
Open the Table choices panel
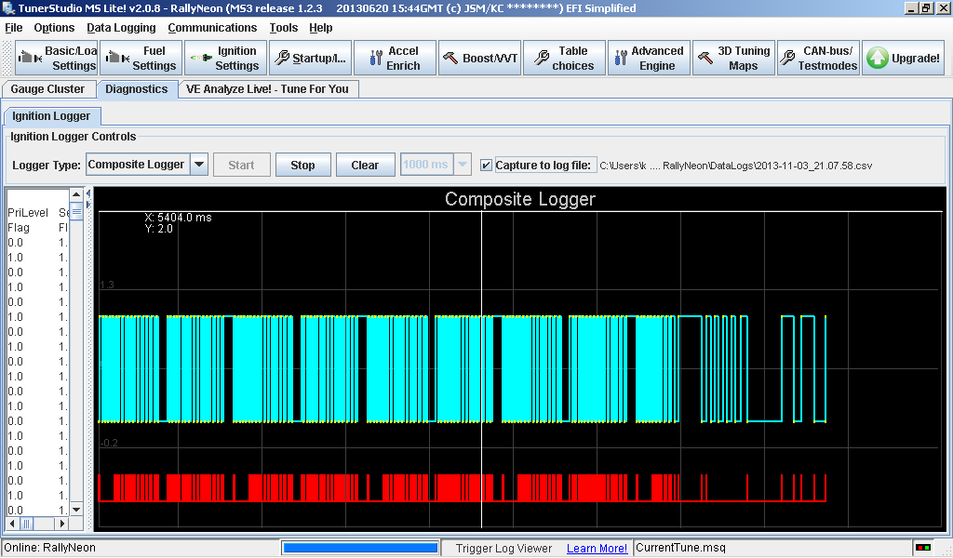coord(564,58)
